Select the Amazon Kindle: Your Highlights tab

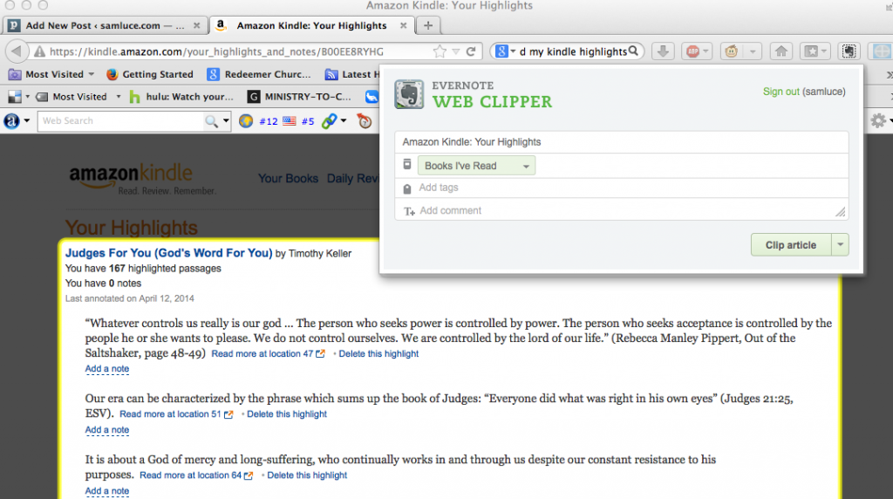tap(311, 25)
